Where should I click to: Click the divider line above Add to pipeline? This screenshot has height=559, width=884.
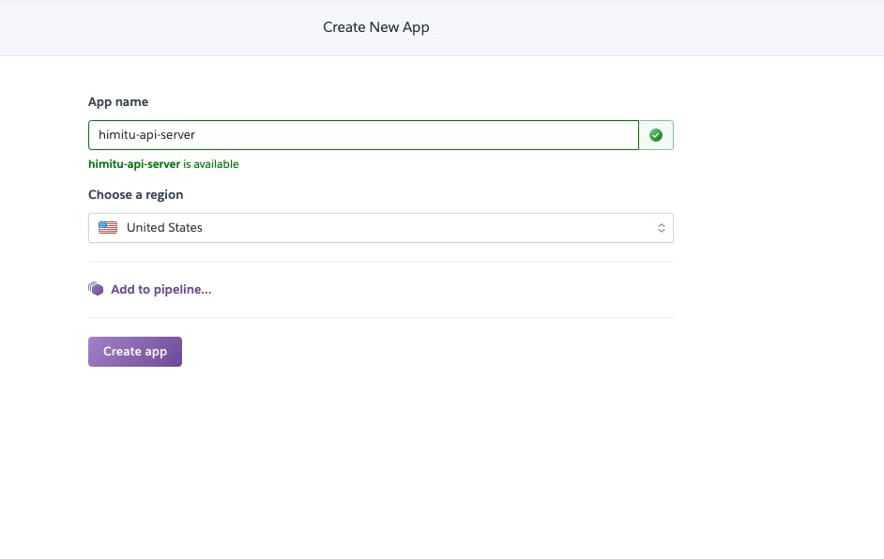[x=381, y=262]
